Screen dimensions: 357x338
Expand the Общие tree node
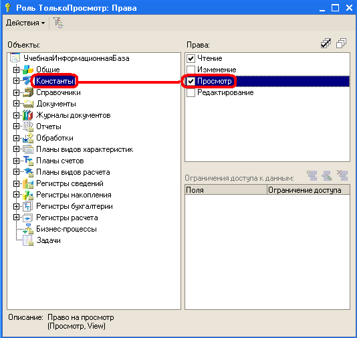point(16,70)
